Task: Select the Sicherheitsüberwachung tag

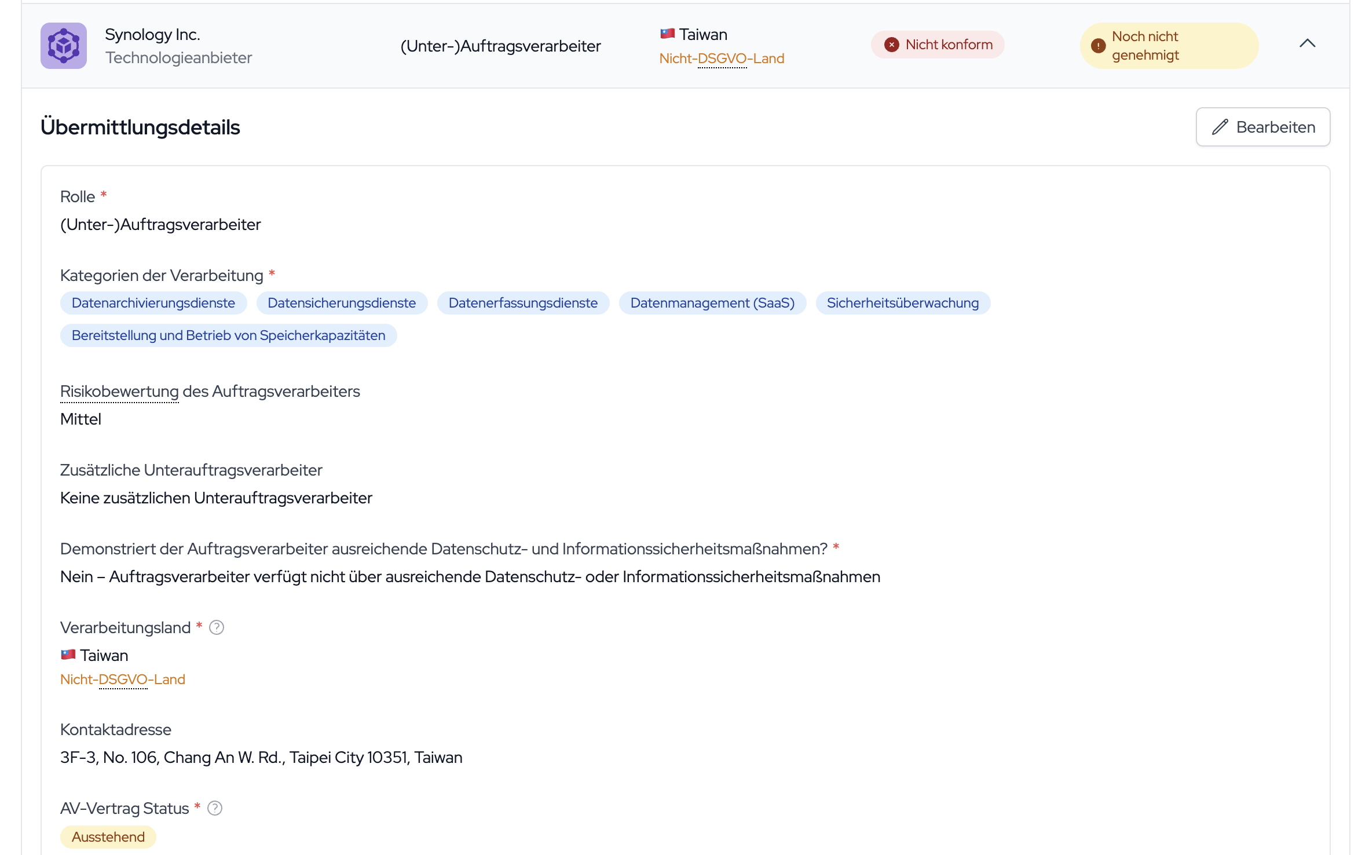Action: click(x=903, y=303)
